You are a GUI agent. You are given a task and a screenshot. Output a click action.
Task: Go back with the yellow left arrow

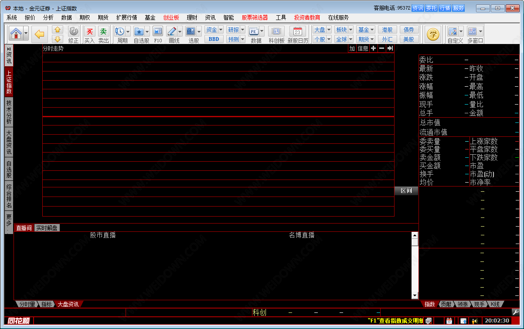pyautogui.click(x=40, y=34)
